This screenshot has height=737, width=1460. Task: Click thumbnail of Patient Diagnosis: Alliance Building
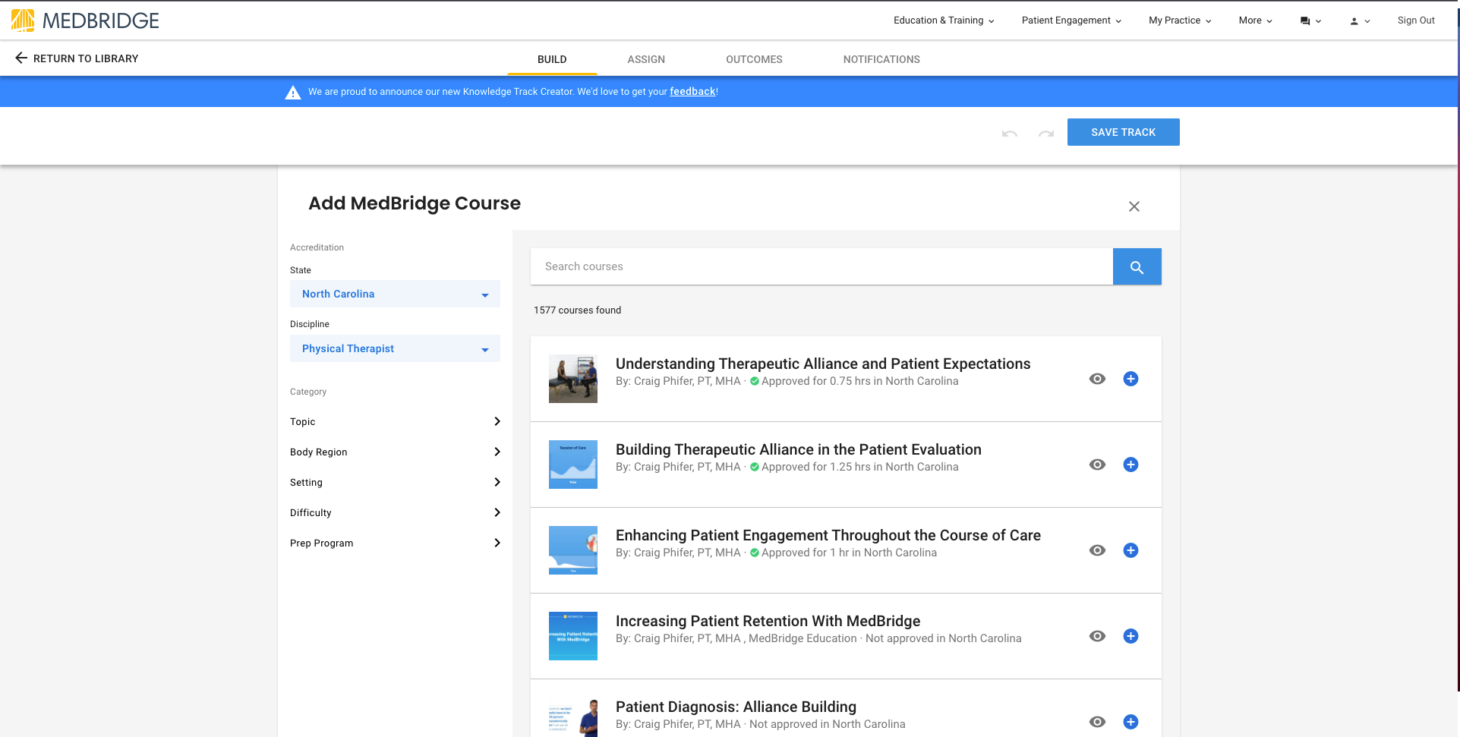[573, 718]
